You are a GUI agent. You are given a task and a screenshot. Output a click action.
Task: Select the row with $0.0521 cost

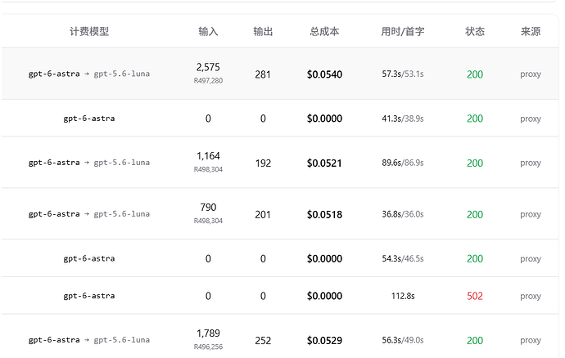point(280,163)
